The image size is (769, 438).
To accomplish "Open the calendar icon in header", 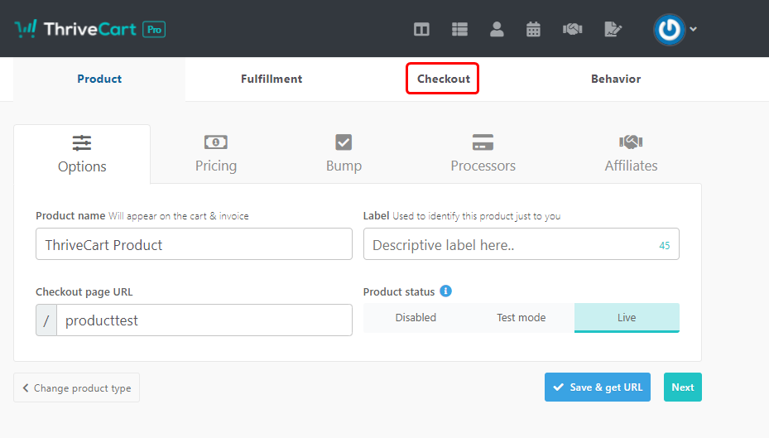I will click(x=533, y=30).
